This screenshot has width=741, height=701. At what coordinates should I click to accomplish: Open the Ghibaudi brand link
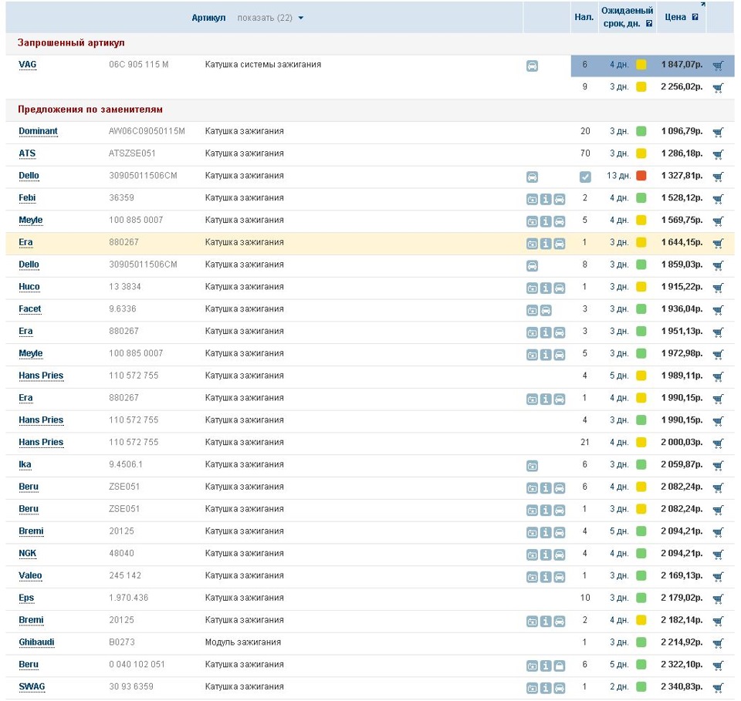point(36,642)
